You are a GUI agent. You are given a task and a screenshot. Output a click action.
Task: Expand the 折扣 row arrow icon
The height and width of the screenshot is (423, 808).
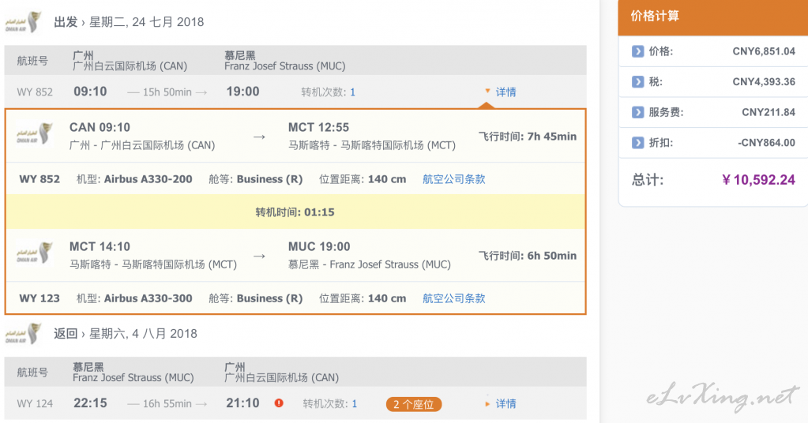(637, 143)
